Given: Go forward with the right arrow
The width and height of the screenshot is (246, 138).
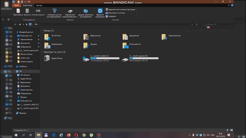Looking at the screenshot, I should pyautogui.click(x=20, y=25).
